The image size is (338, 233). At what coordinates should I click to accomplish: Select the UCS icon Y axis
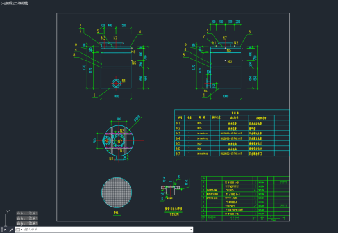click(x=8, y=212)
